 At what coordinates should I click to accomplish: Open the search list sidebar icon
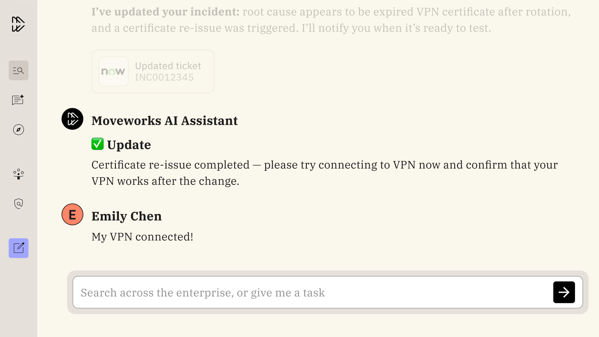pos(18,70)
